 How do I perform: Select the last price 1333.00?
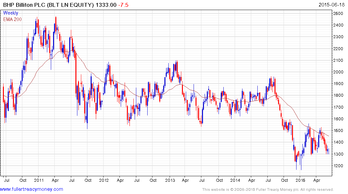click(x=106, y=5)
